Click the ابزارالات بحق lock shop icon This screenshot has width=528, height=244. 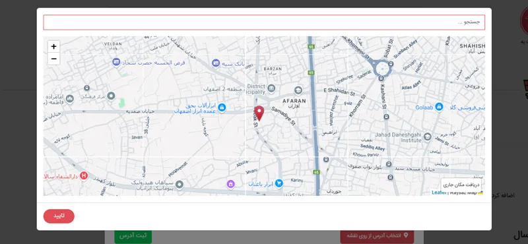[x=222, y=107]
